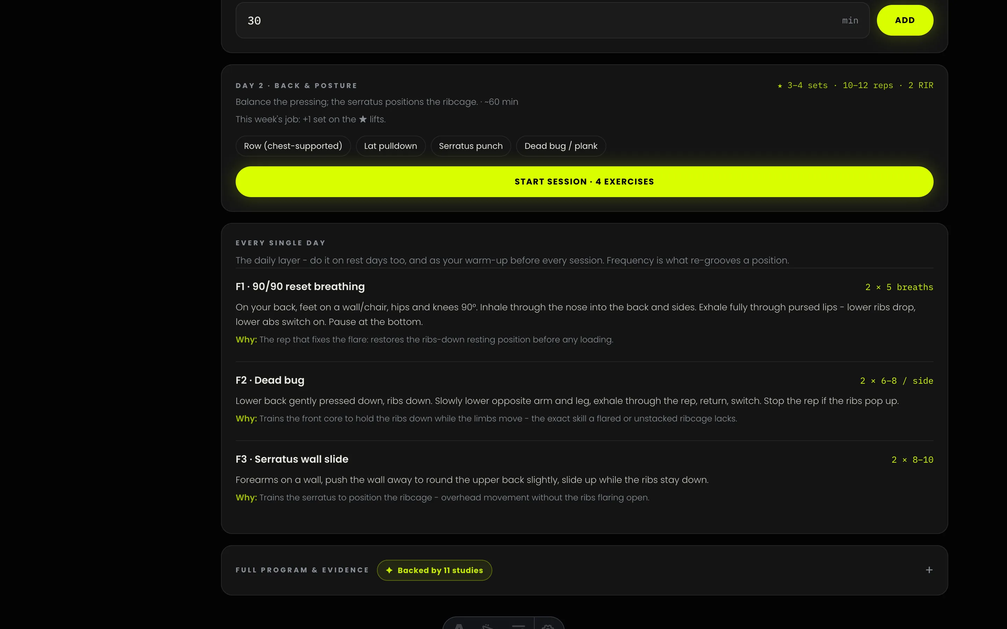This screenshot has height=629, width=1007.
Task: Click the Why line about front core training
Action: pos(486,419)
